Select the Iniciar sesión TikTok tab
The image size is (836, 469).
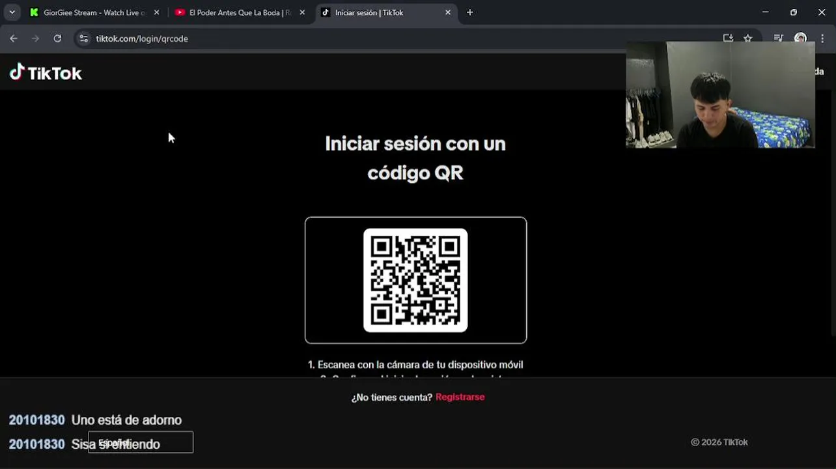click(385, 12)
